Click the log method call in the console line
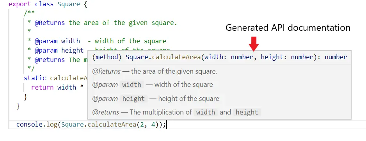The height and width of the screenshot is (141, 366). (52, 125)
